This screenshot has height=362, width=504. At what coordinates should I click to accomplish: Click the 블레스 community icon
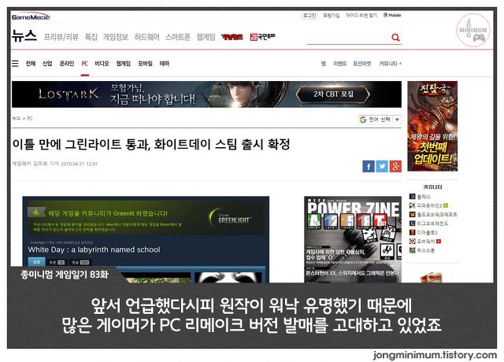pyautogui.click(x=413, y=196)
